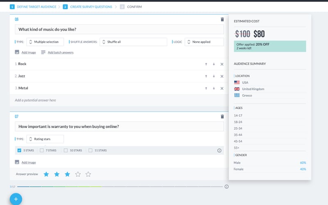The image size is (328, 205).
Task: Click Add batch answers link
Action: pos(61,52)
